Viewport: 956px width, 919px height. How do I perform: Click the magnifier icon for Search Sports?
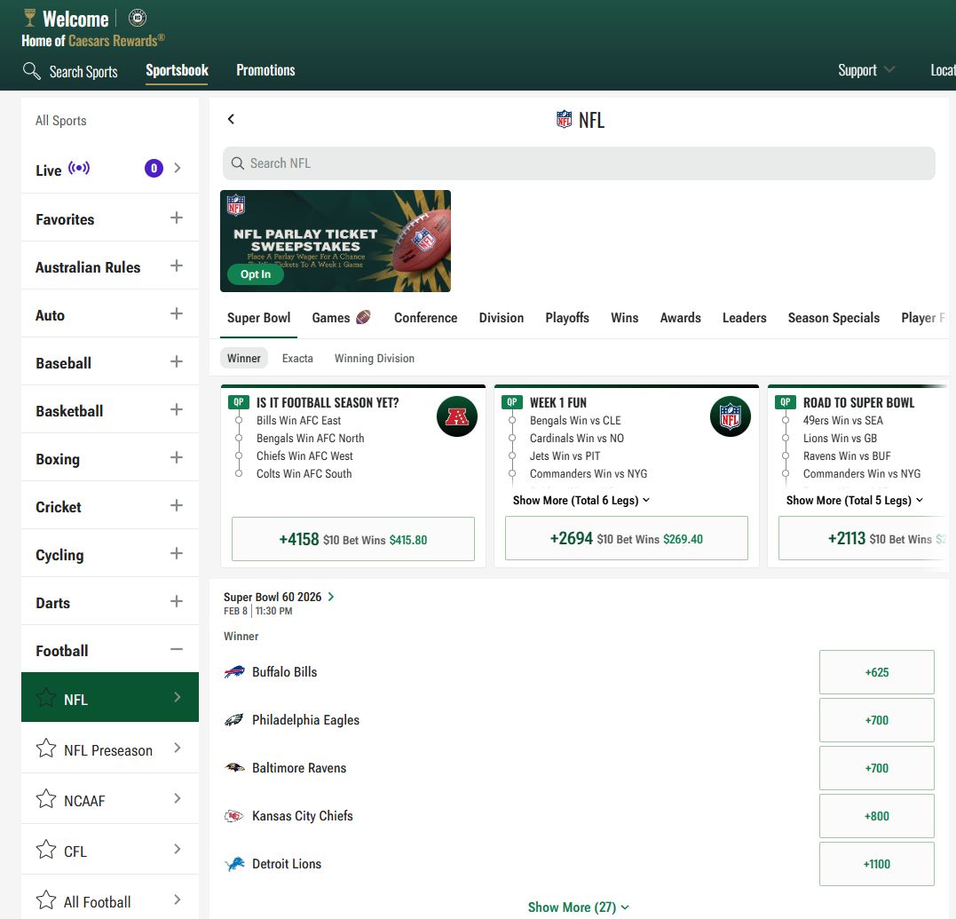[x=32, y=71]
